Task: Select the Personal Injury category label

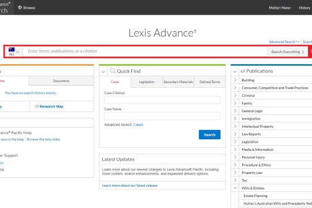Action: 253,157
